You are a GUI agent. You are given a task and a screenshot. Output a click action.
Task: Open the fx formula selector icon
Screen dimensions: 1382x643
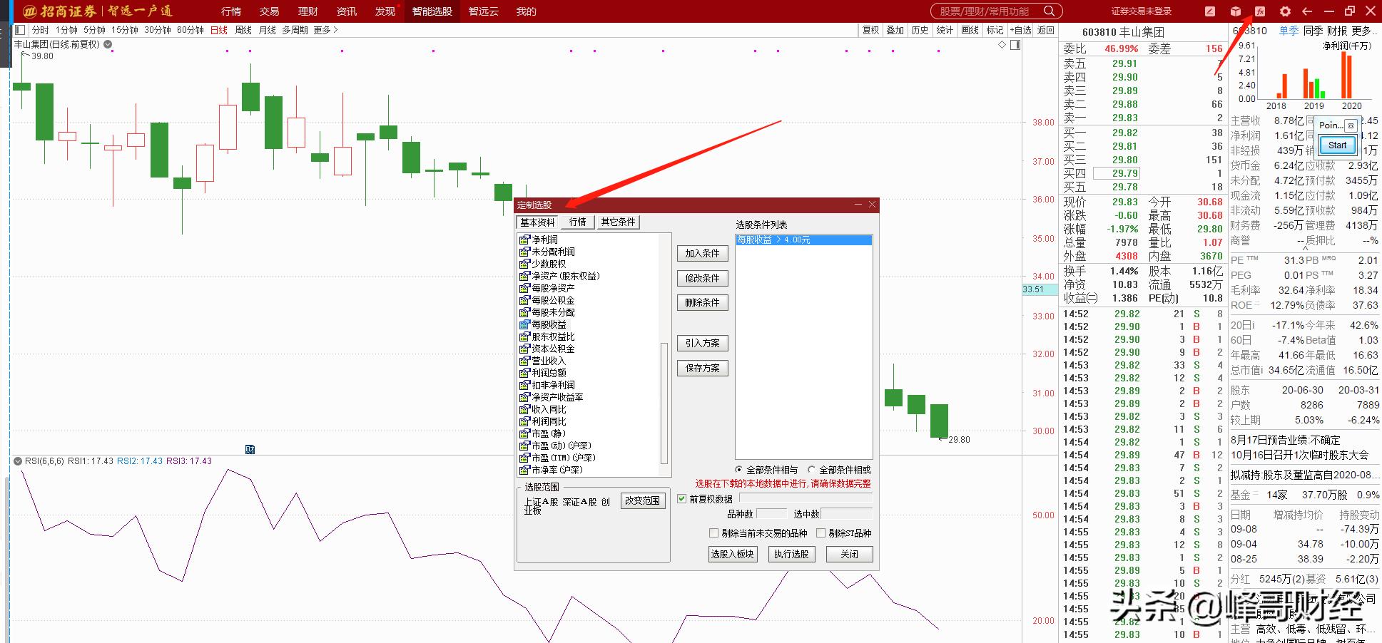pos(1260,11)
